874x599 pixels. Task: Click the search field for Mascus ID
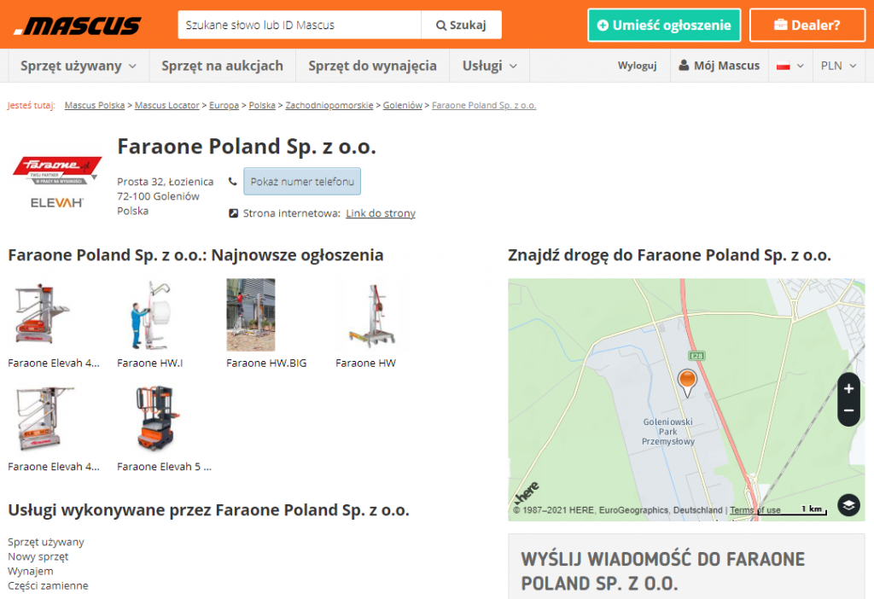coord(300,25)
